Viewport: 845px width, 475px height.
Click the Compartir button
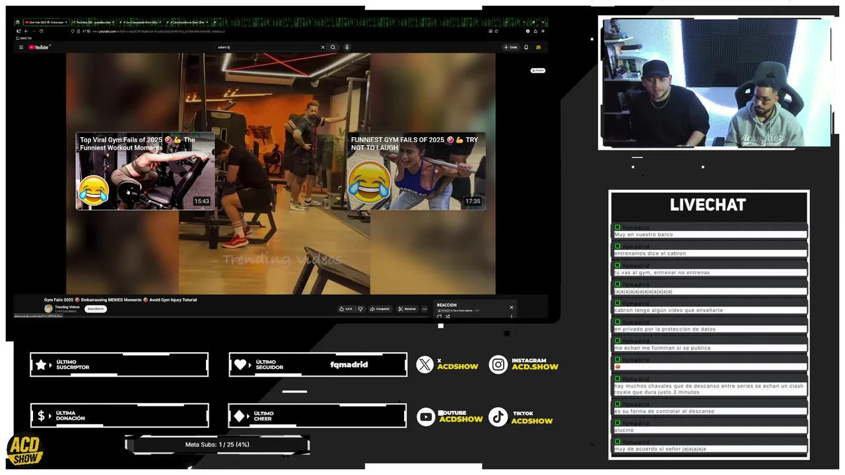pyautogui.click(x=380, y=309)
